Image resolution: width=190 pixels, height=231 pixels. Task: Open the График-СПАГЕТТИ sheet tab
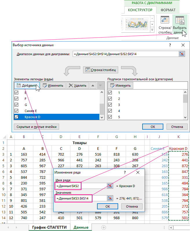click(49, 227)
